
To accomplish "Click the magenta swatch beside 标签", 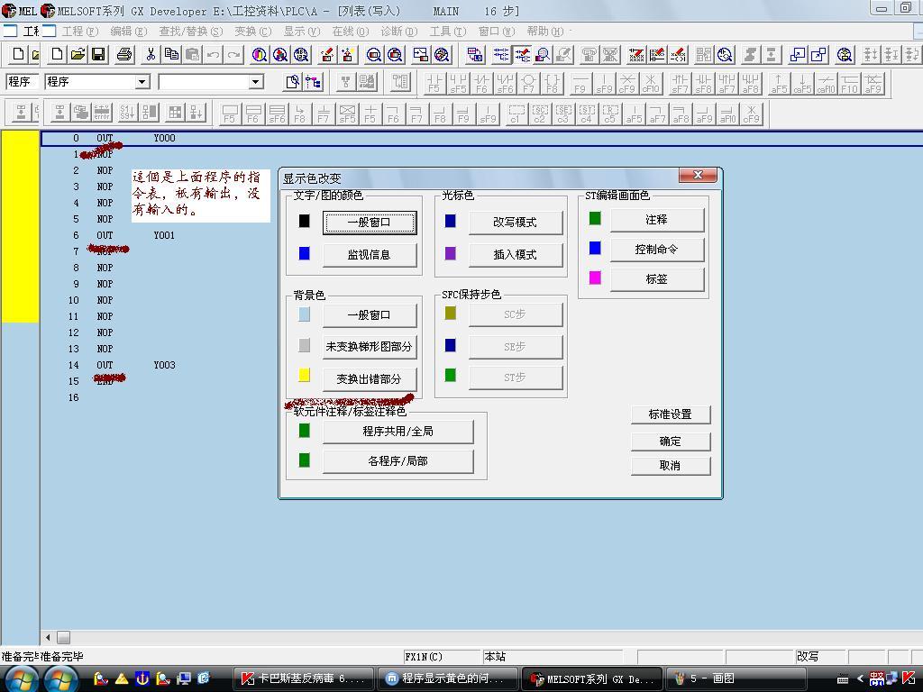I will tap(595, 278).
